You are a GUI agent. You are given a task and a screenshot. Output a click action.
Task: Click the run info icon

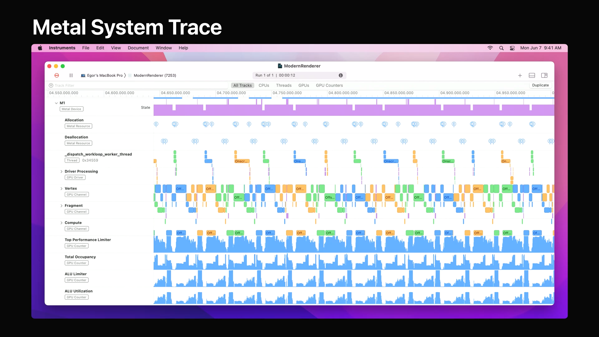[x=341, y=75]
